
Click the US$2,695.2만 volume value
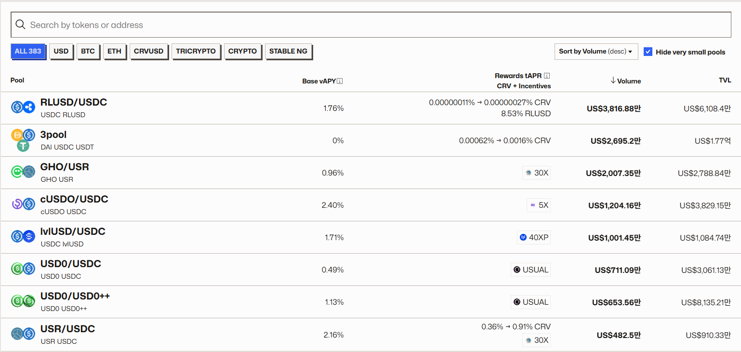click(616, 141)
